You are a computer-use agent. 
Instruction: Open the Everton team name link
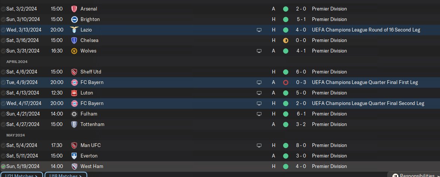[89, 156]
